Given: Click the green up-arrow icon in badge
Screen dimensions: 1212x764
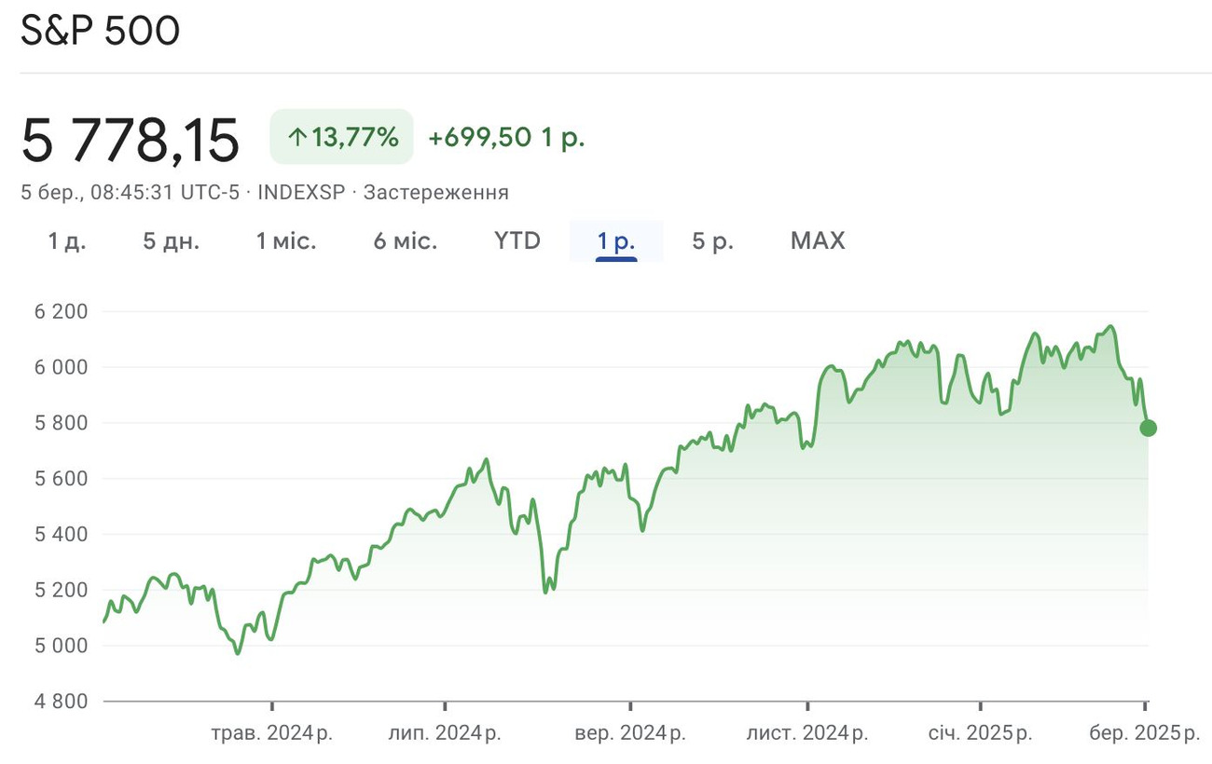Looking at the screenshot, I should coord(297,139).
